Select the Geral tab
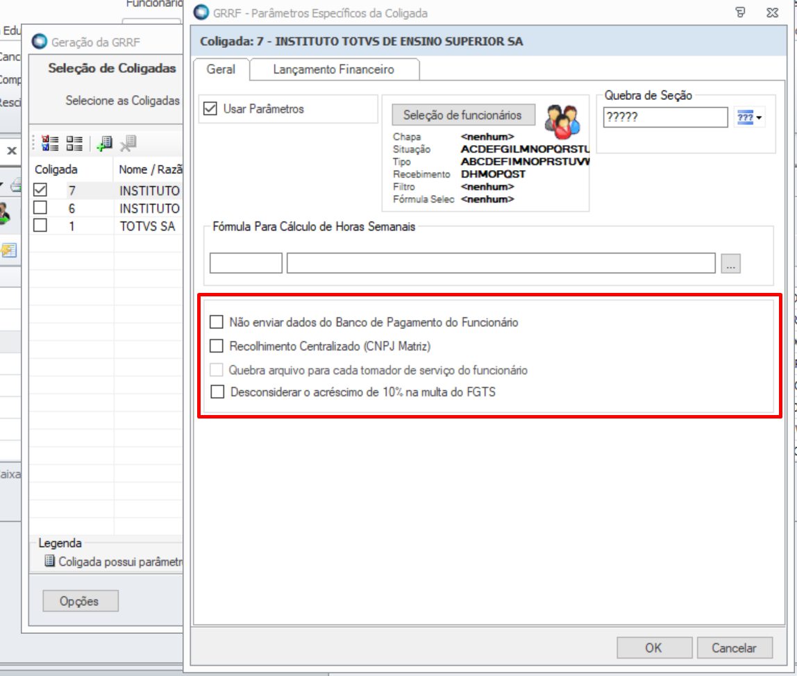797x676 pixels. click(x=221, y=69)
